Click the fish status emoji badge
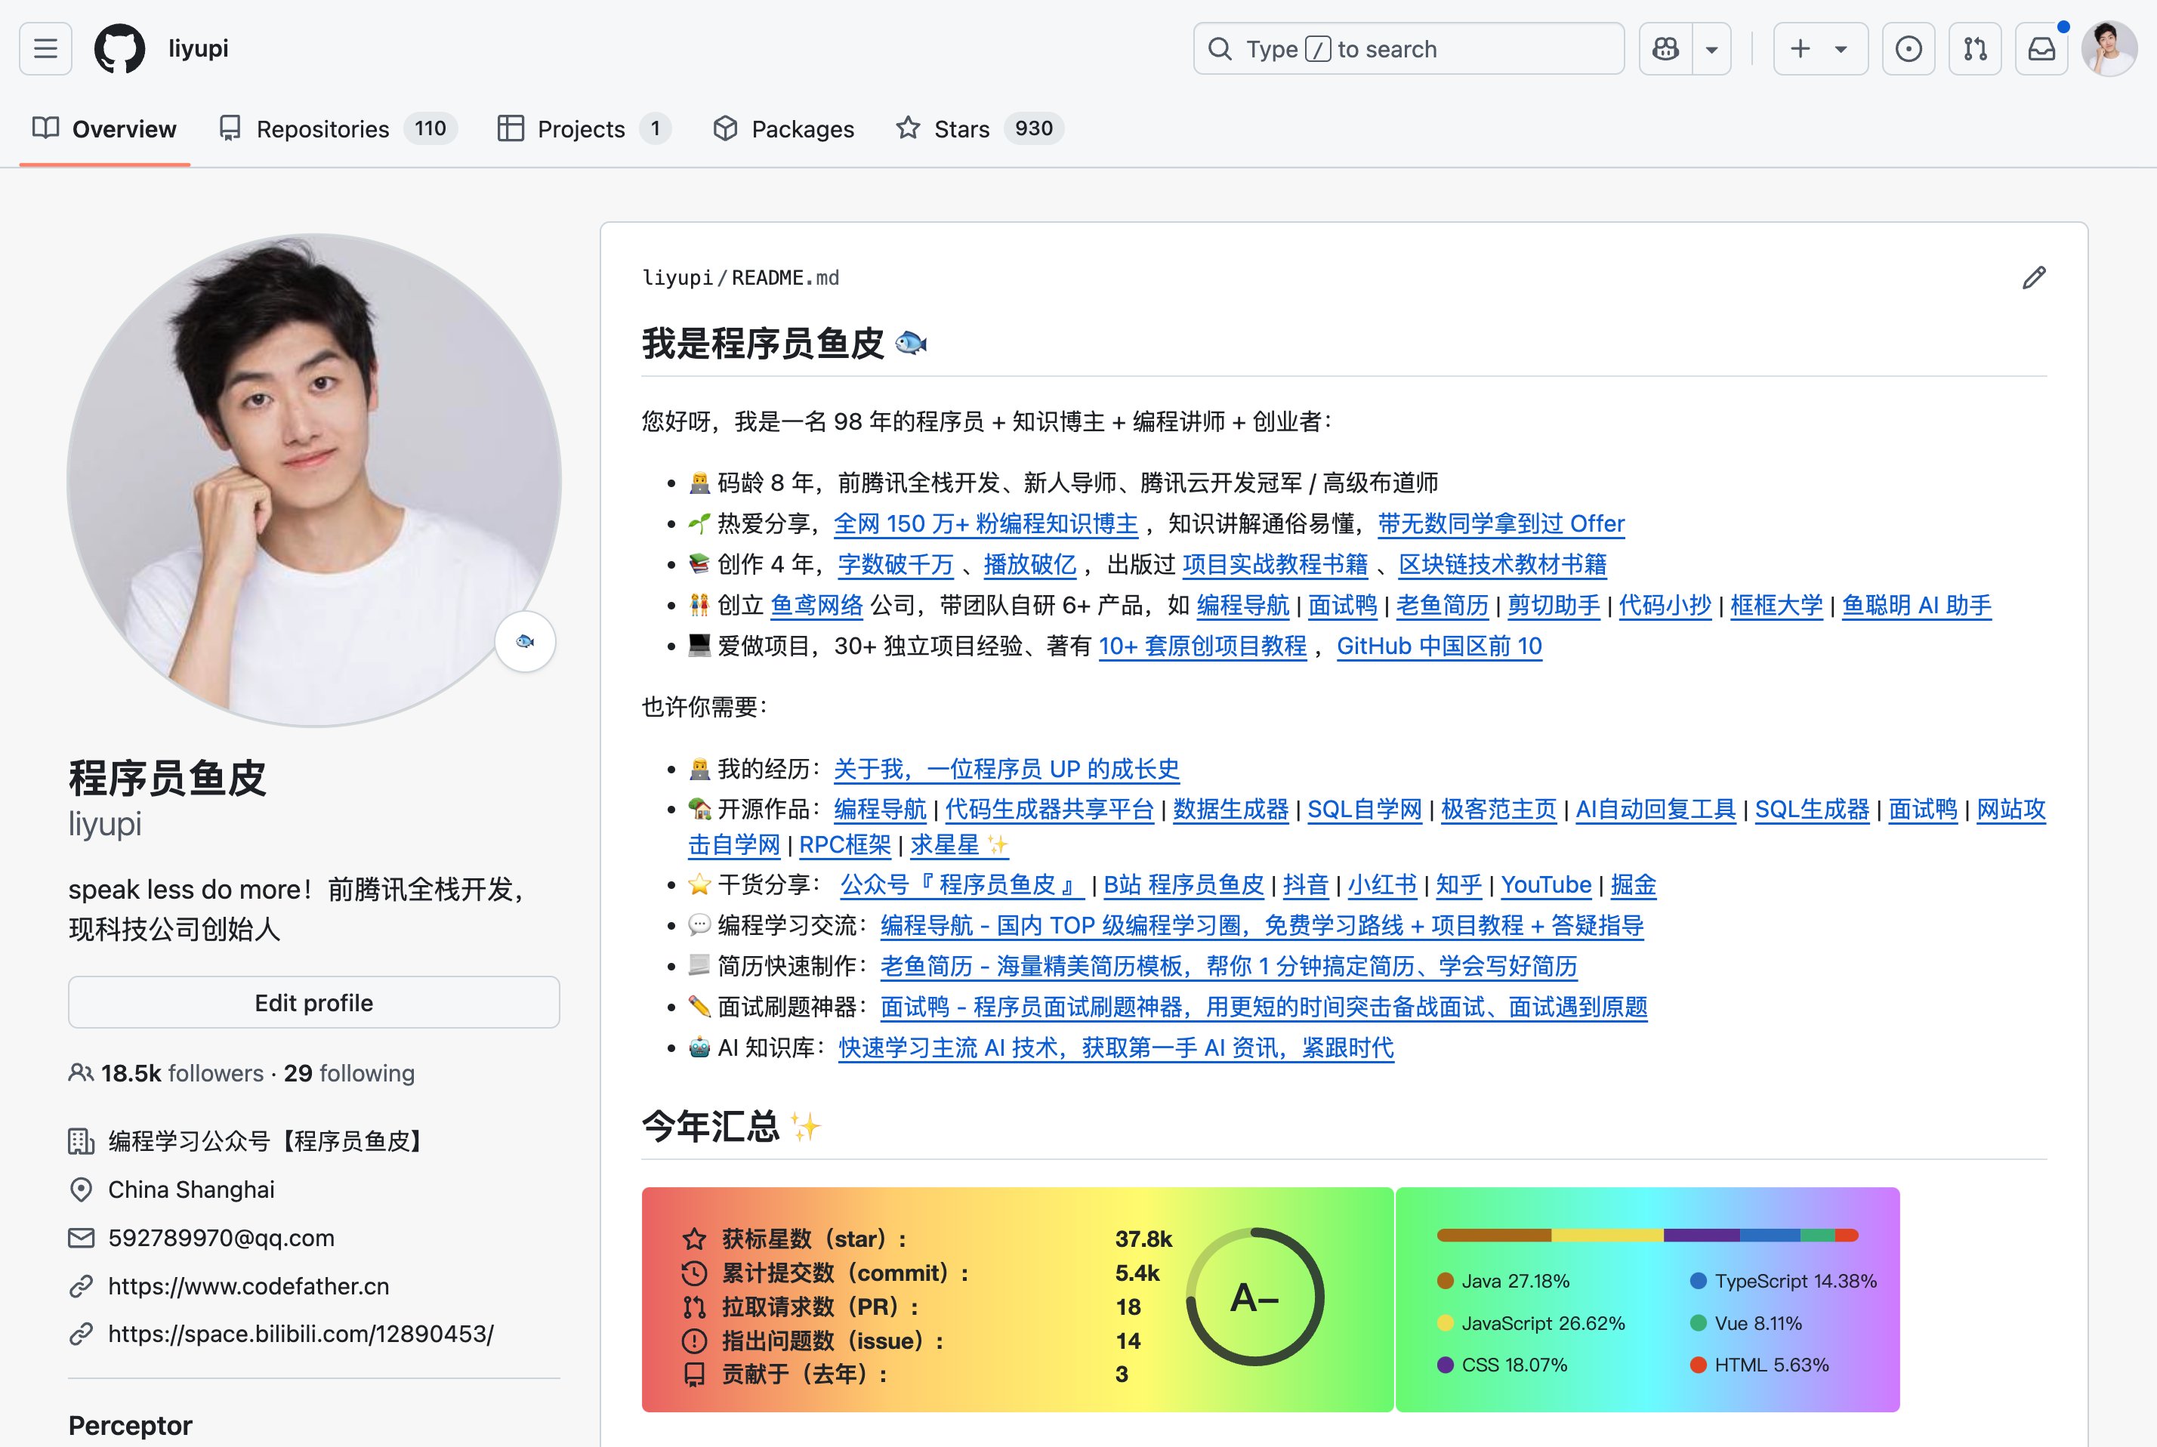This screenshot has height=1447, width=2157. (525, 641)
